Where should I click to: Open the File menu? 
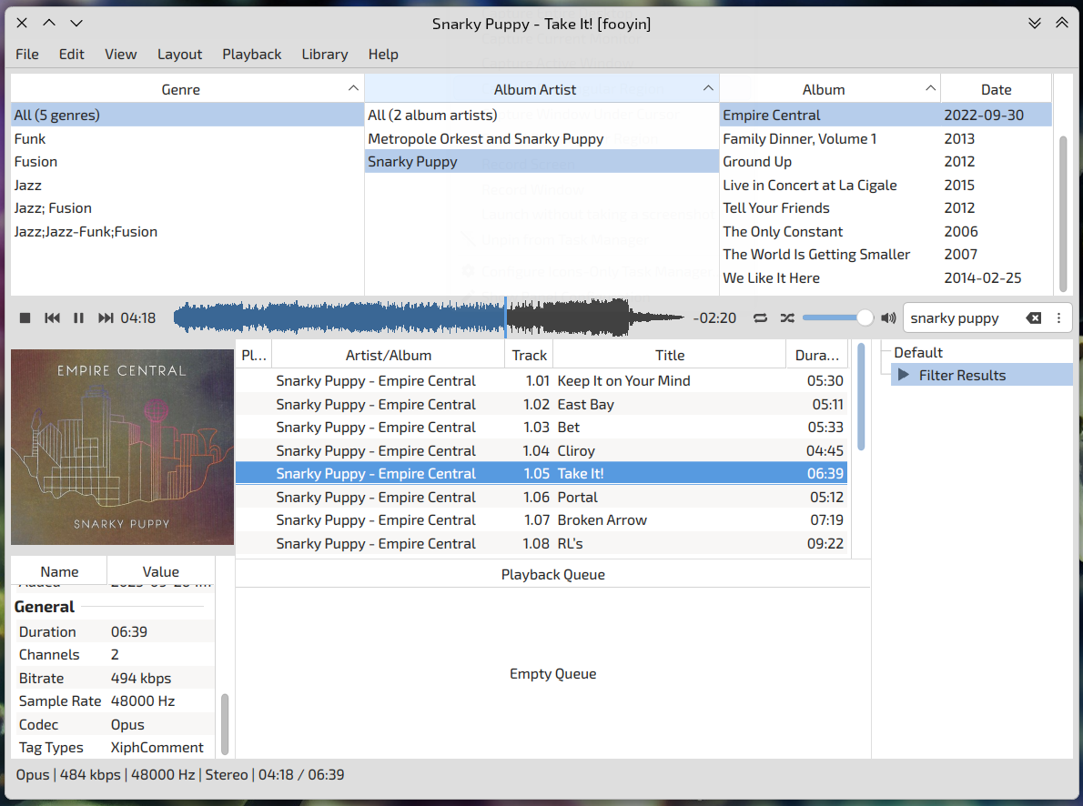[27, 54]
